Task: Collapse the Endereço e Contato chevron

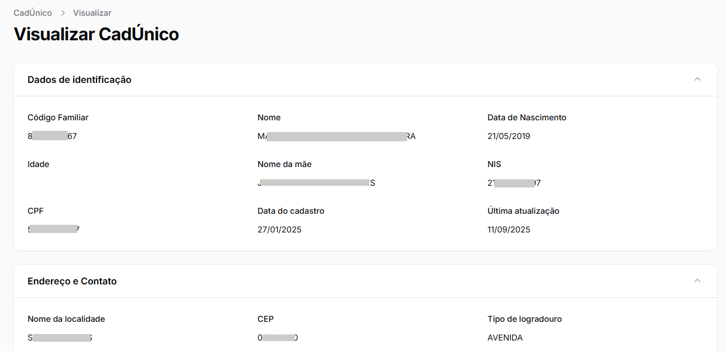Action: tap(697, 281)
